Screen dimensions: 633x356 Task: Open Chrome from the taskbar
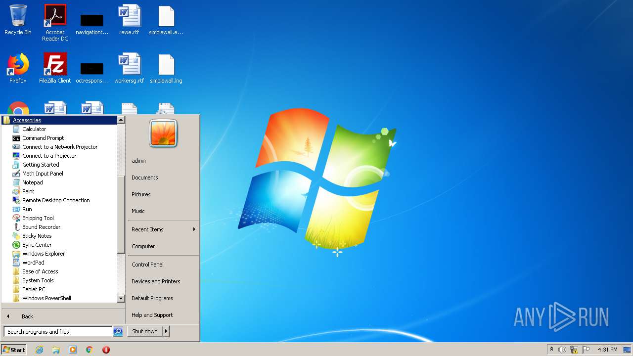click(x=90, y=350)
